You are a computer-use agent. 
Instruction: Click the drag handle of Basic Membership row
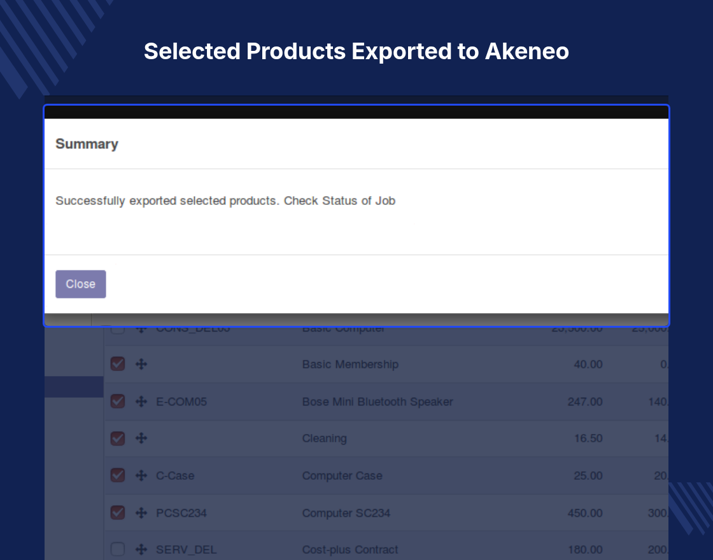[x=141, y=364]
